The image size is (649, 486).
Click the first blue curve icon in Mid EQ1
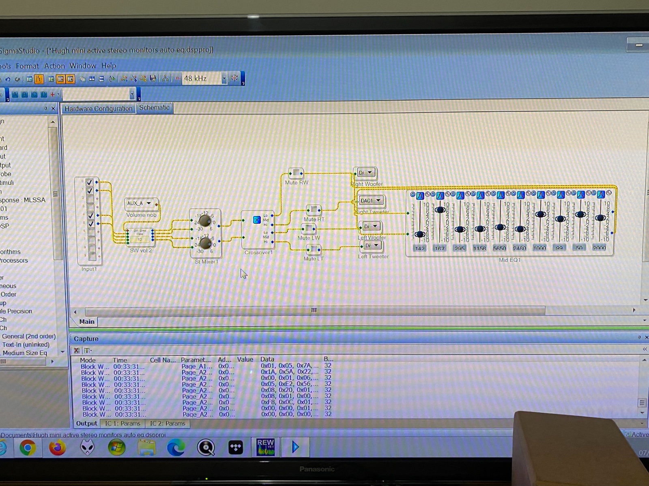(420, 196)
